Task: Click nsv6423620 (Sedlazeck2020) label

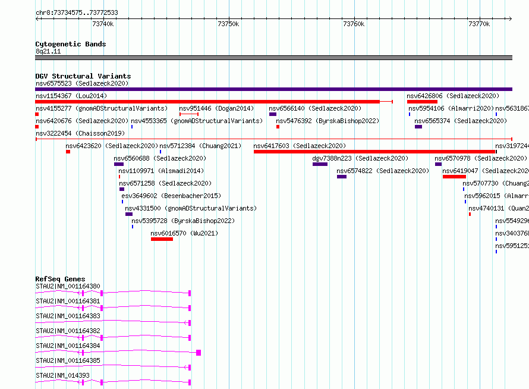Action: pyautogui.click(x=112, y=146)
